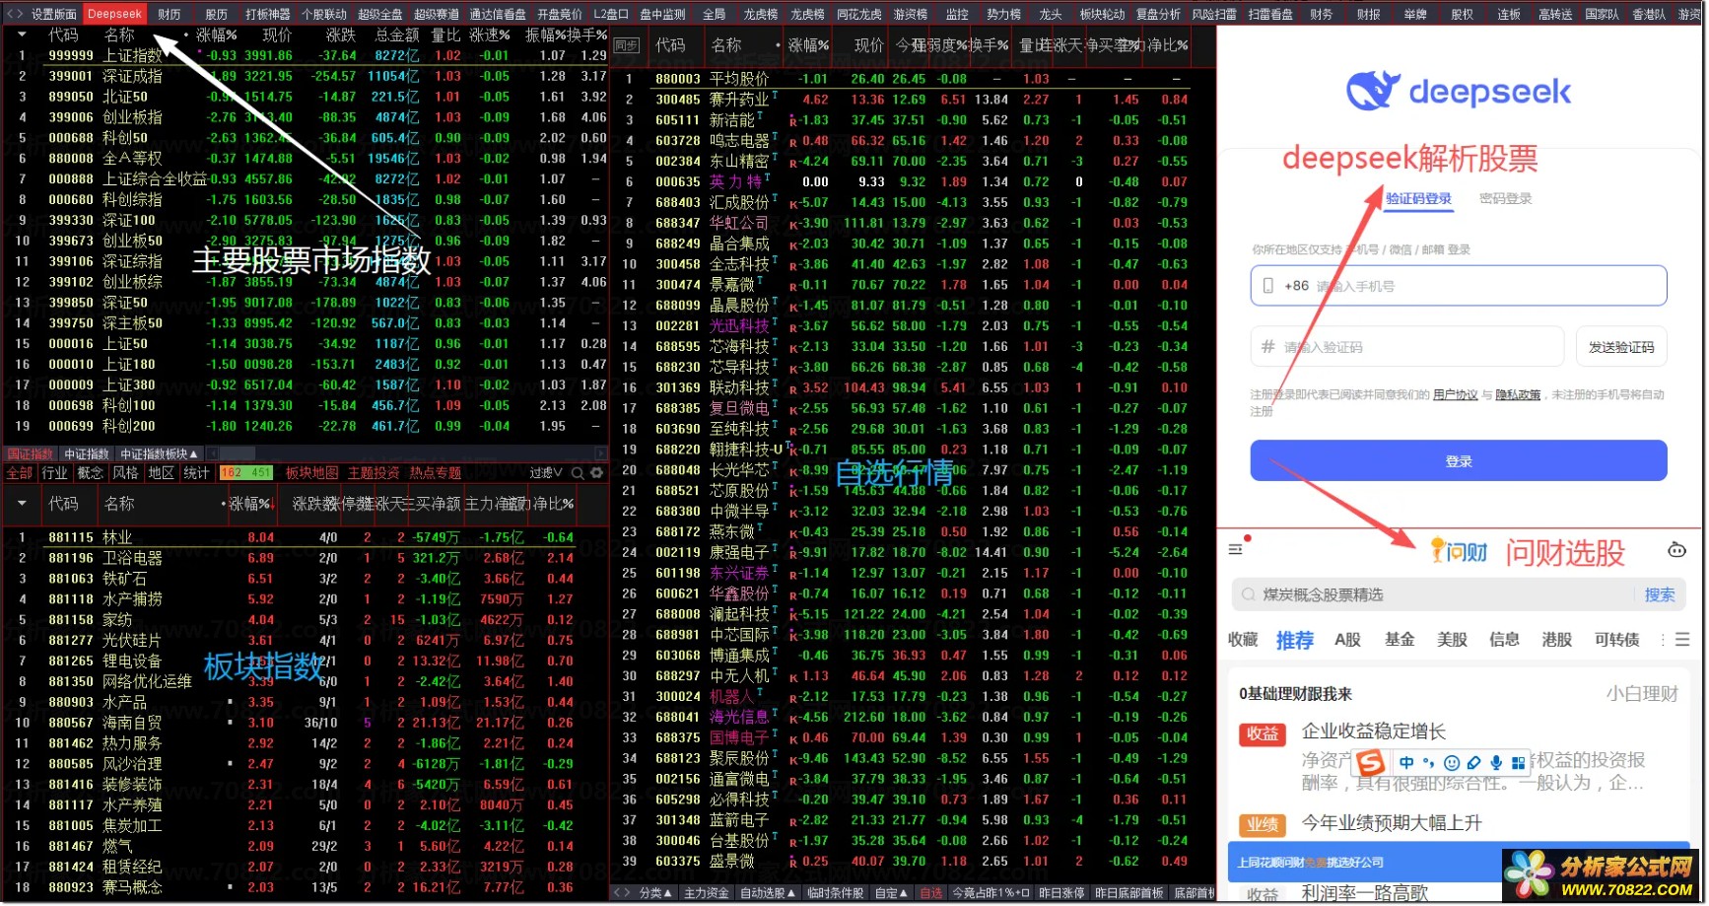Click the blue 登录 button
This screenshot has height=906, width=1709.
[1458, 461]
